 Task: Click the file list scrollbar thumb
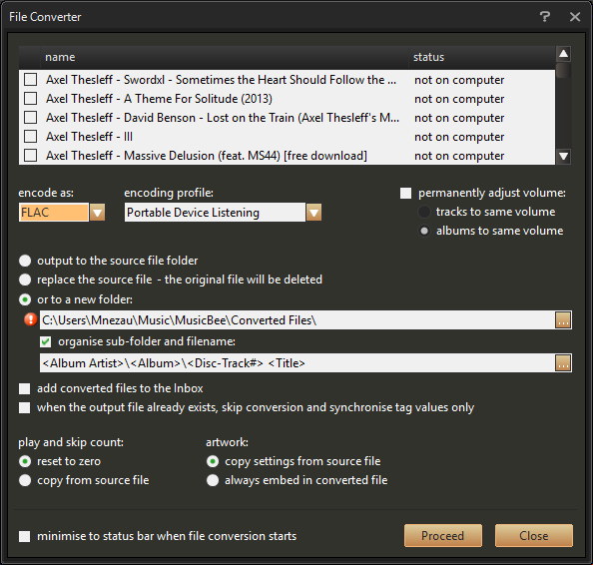click(563, 70)
